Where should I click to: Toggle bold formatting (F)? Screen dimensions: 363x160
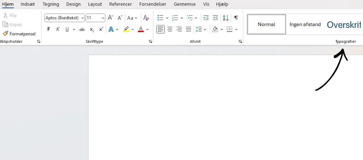pos(49,29)
